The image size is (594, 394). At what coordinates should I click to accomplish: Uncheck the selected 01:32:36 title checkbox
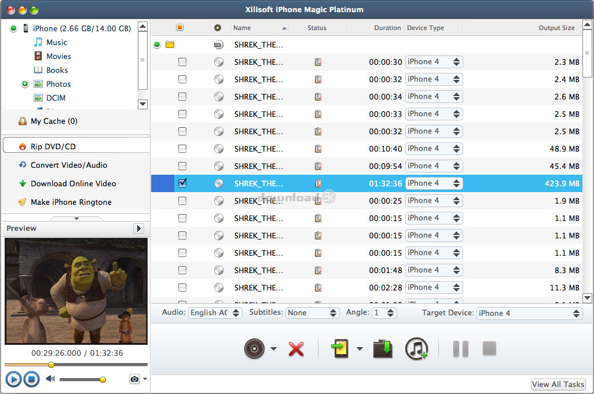182,183
